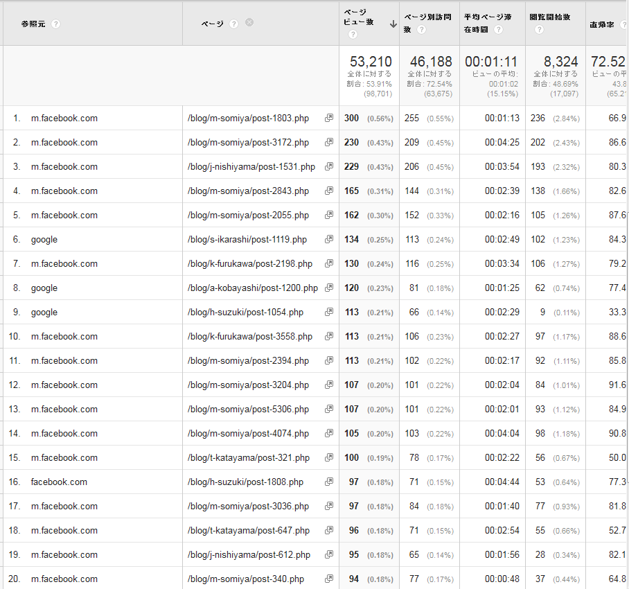The height and width of the screenshot is (589, 629).
Task: Sort table by 閲覧開始数 column header
Action: [550, 17]
